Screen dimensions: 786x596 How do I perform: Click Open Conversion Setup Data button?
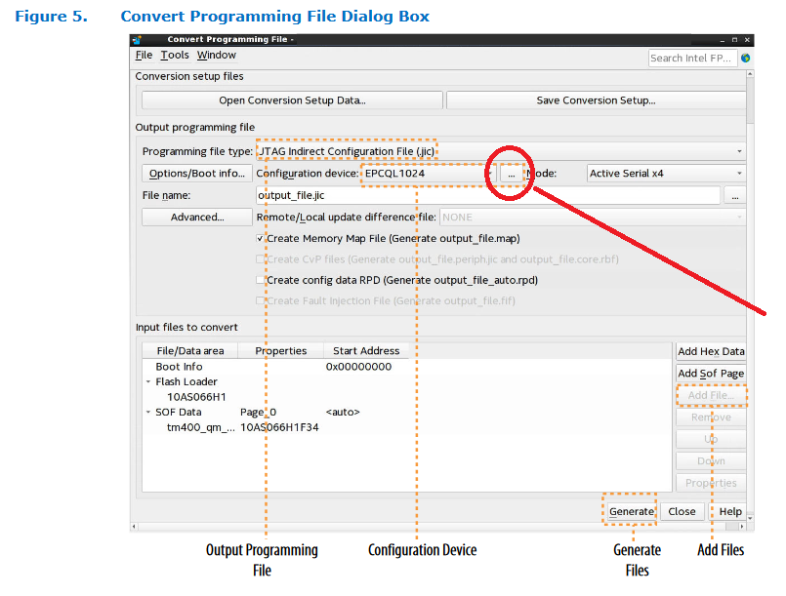click(x=292, y=100)
